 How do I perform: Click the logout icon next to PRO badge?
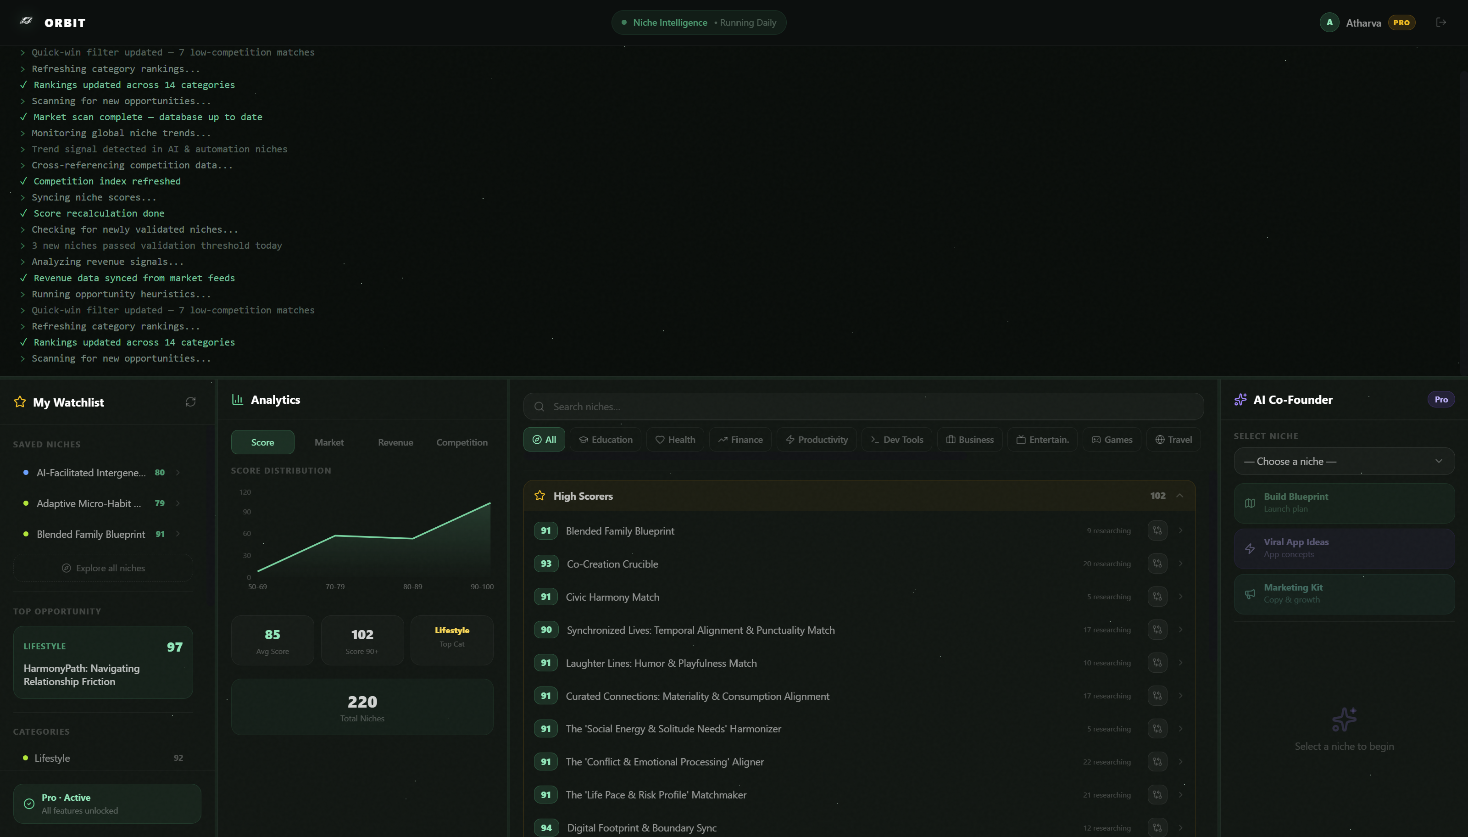[1441, 22]
